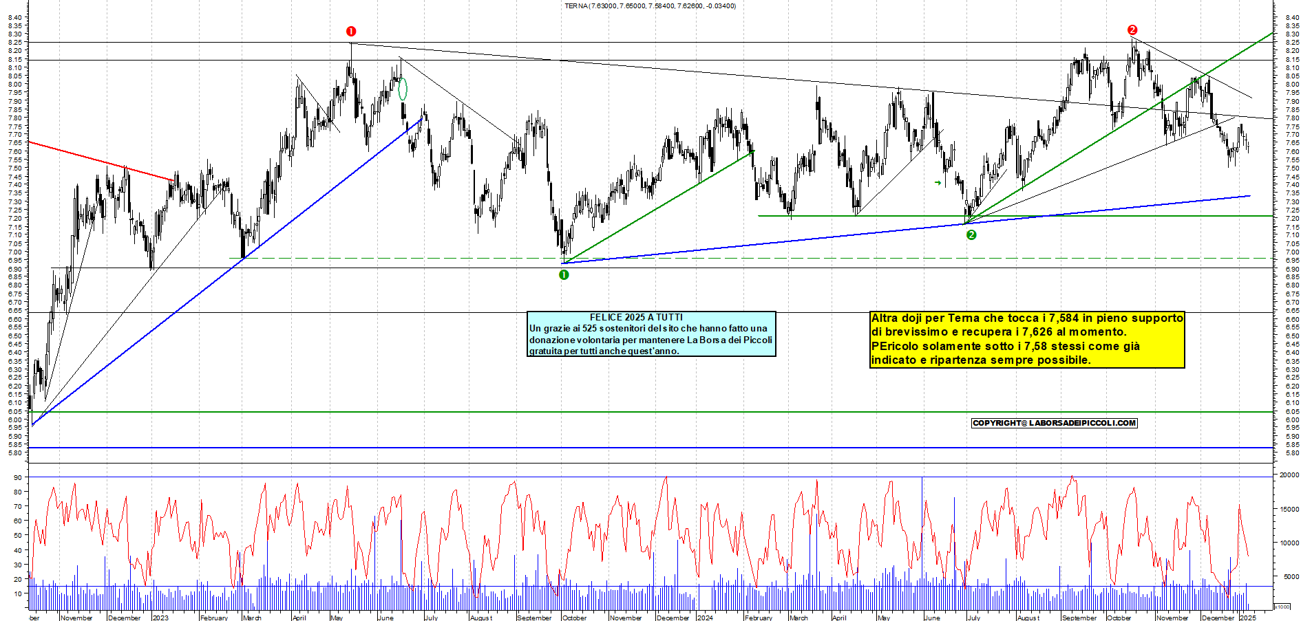
Task: Click the '2025' label on the time axis
Action: pyautogui.click(x=1247, y=618)
